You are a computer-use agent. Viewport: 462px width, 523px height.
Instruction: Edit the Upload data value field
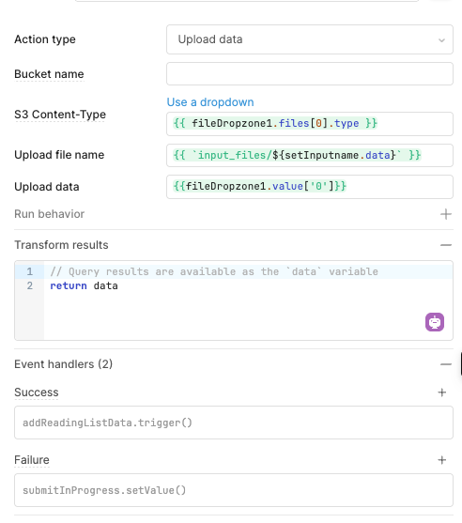point(310,187)
